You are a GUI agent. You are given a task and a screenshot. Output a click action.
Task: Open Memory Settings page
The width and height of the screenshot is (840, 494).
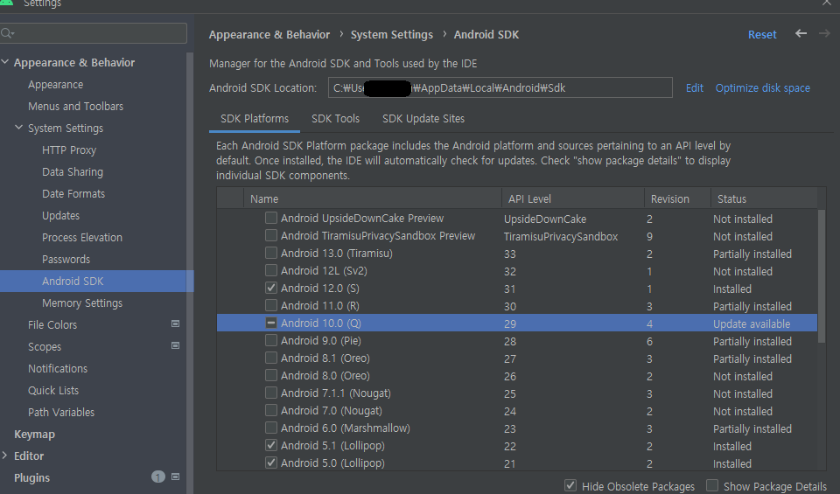click(x=82, y=303)
